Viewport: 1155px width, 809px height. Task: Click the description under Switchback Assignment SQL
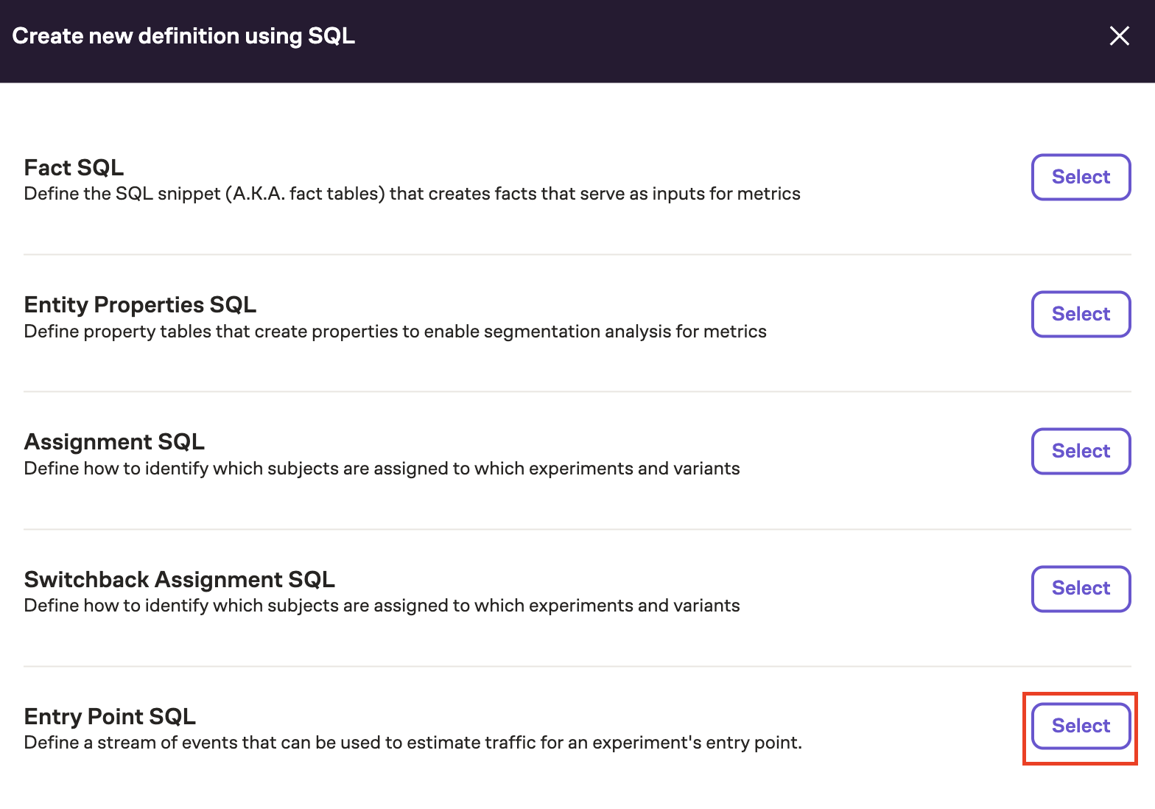382,606
